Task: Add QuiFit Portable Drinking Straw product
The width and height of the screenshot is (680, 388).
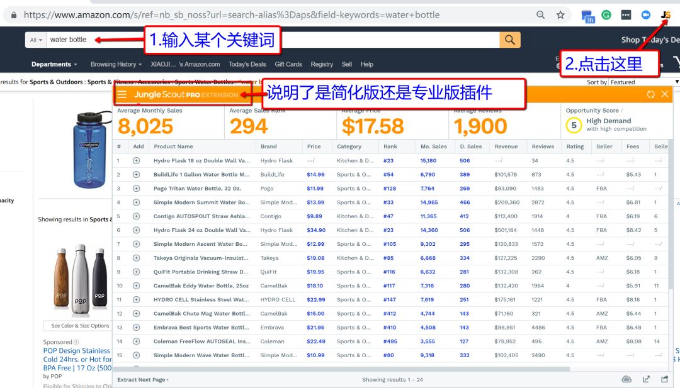Action: [x=136, y=272]
